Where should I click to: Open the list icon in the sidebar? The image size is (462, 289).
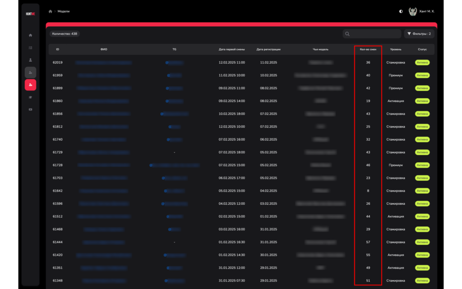pyautogui.click(x=30, y=47)
